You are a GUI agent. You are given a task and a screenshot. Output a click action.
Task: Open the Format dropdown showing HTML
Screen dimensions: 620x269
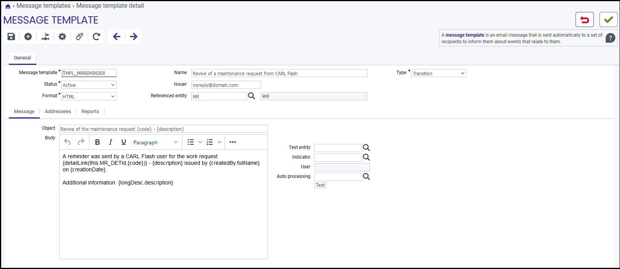click(89, 96)
